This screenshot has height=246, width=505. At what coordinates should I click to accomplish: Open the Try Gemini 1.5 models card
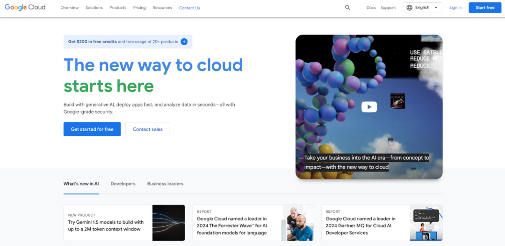(124, 223)
